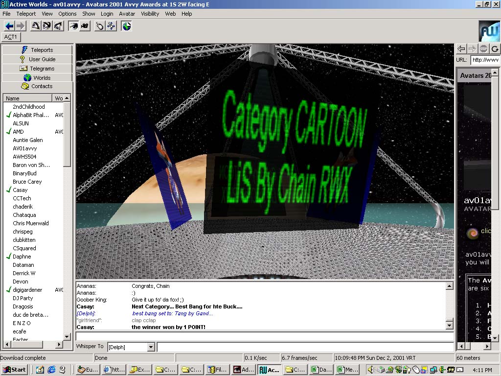The height and width of the screenshot is (376, 501).
Task: Click the Active Worlds AW logo
Action: pos(489,31)
